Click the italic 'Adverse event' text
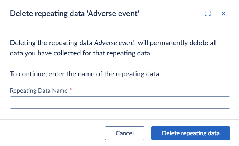This screenshot has height=146, width=239. click(114, 43)
